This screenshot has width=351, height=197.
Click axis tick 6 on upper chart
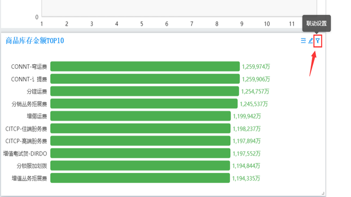point(167,24)
